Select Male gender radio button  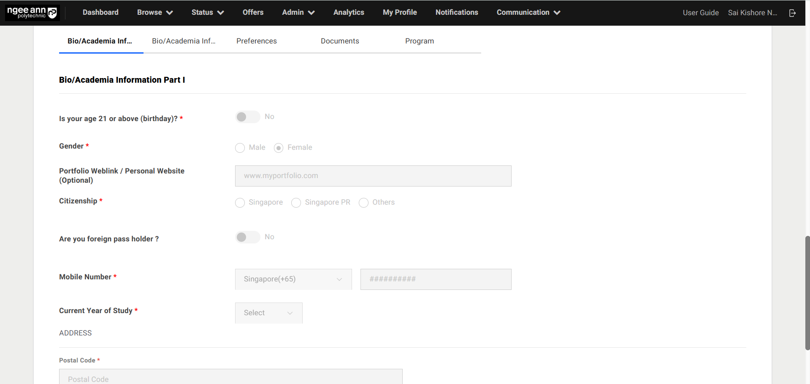pos(240,148)
